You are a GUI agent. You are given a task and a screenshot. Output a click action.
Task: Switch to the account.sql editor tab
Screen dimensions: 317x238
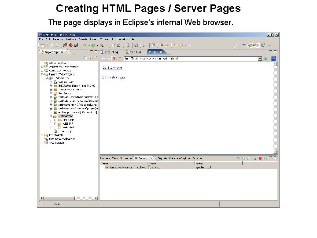coord(110,52)
